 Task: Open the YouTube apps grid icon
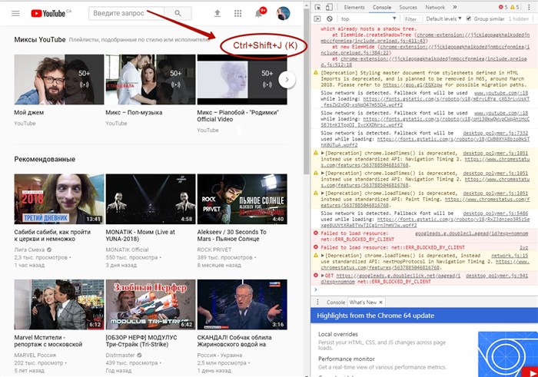pyautogui.click(x=237, y=13)
